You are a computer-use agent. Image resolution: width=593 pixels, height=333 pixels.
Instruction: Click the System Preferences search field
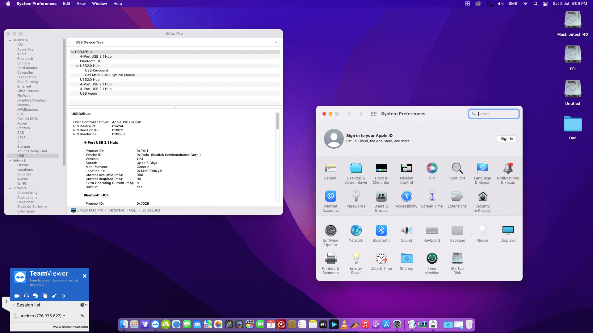pyautogui.click(x=494, y=114)
